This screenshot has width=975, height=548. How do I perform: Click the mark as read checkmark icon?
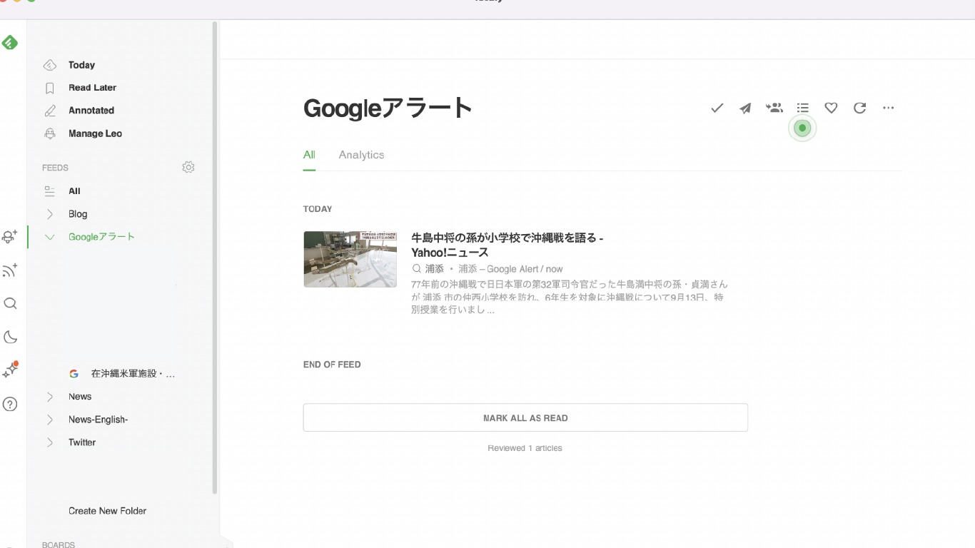717,108
